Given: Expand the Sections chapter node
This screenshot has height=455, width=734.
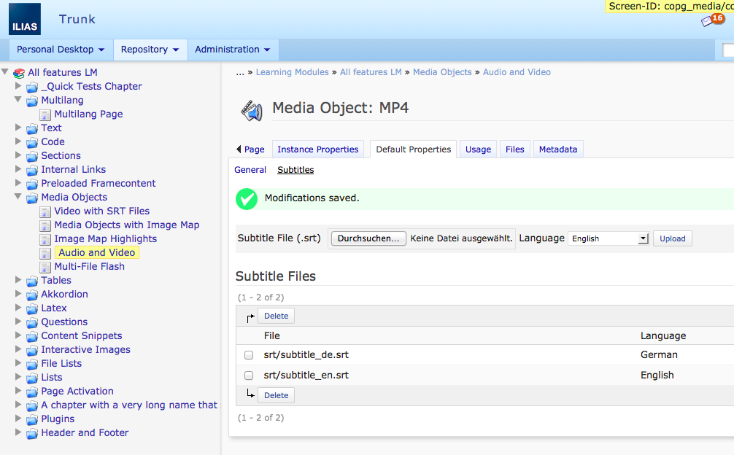Looking at the screenshot, I should [x=18, y=155].
